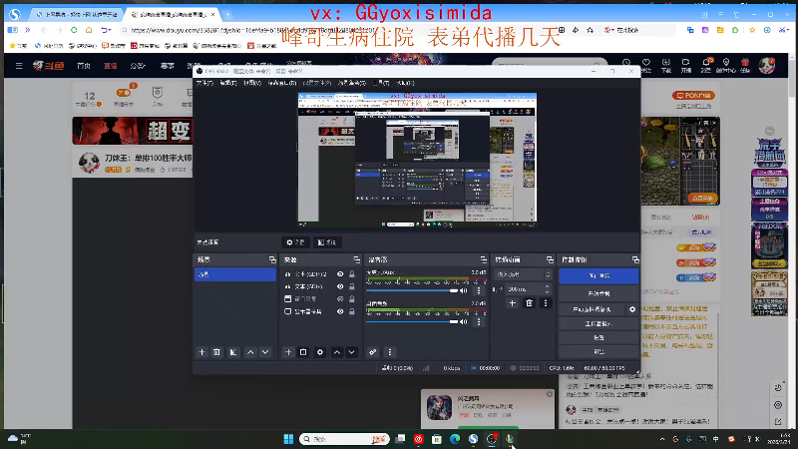Open the scene transition type dropdown
The width and height of the screenshot is (798, 449).
click(x=523, y=274)
